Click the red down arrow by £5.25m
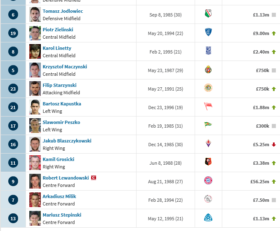Image resolution: width=280 pixels, height=231 pixels. coord(274,145)
